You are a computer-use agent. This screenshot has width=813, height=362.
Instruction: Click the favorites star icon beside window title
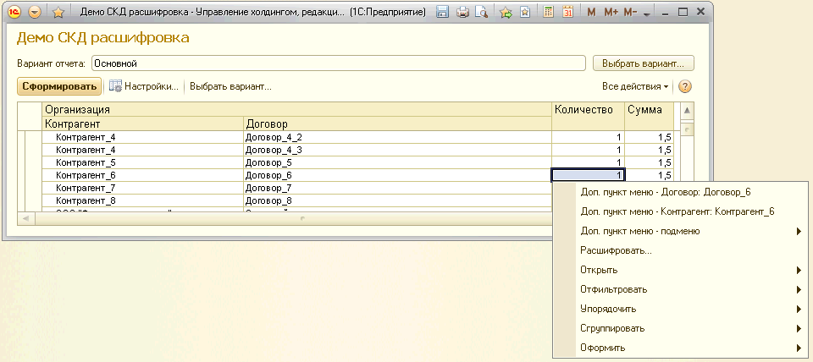pyautogui.click(x=58, y=13)
